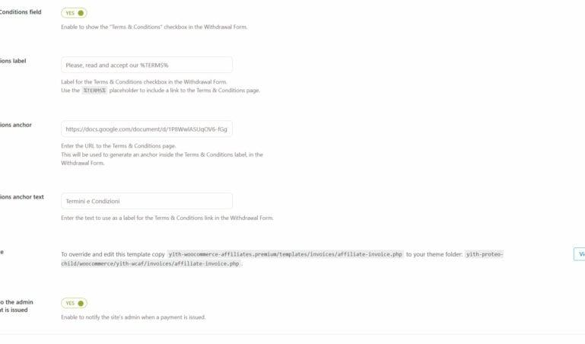Screen dimensions: 585x344
Task: Click the %TERMS% placeholder code chip
Action: pos(94,91)
